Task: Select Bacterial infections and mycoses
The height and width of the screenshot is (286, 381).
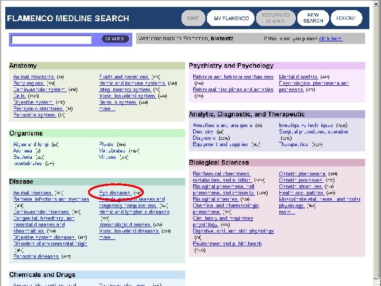Action: pos(51,199)
